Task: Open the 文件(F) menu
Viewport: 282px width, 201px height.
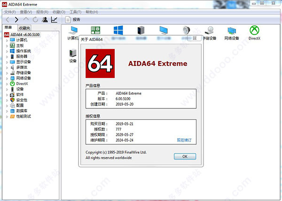Action: pyautogui.click(x=10, y=12)
